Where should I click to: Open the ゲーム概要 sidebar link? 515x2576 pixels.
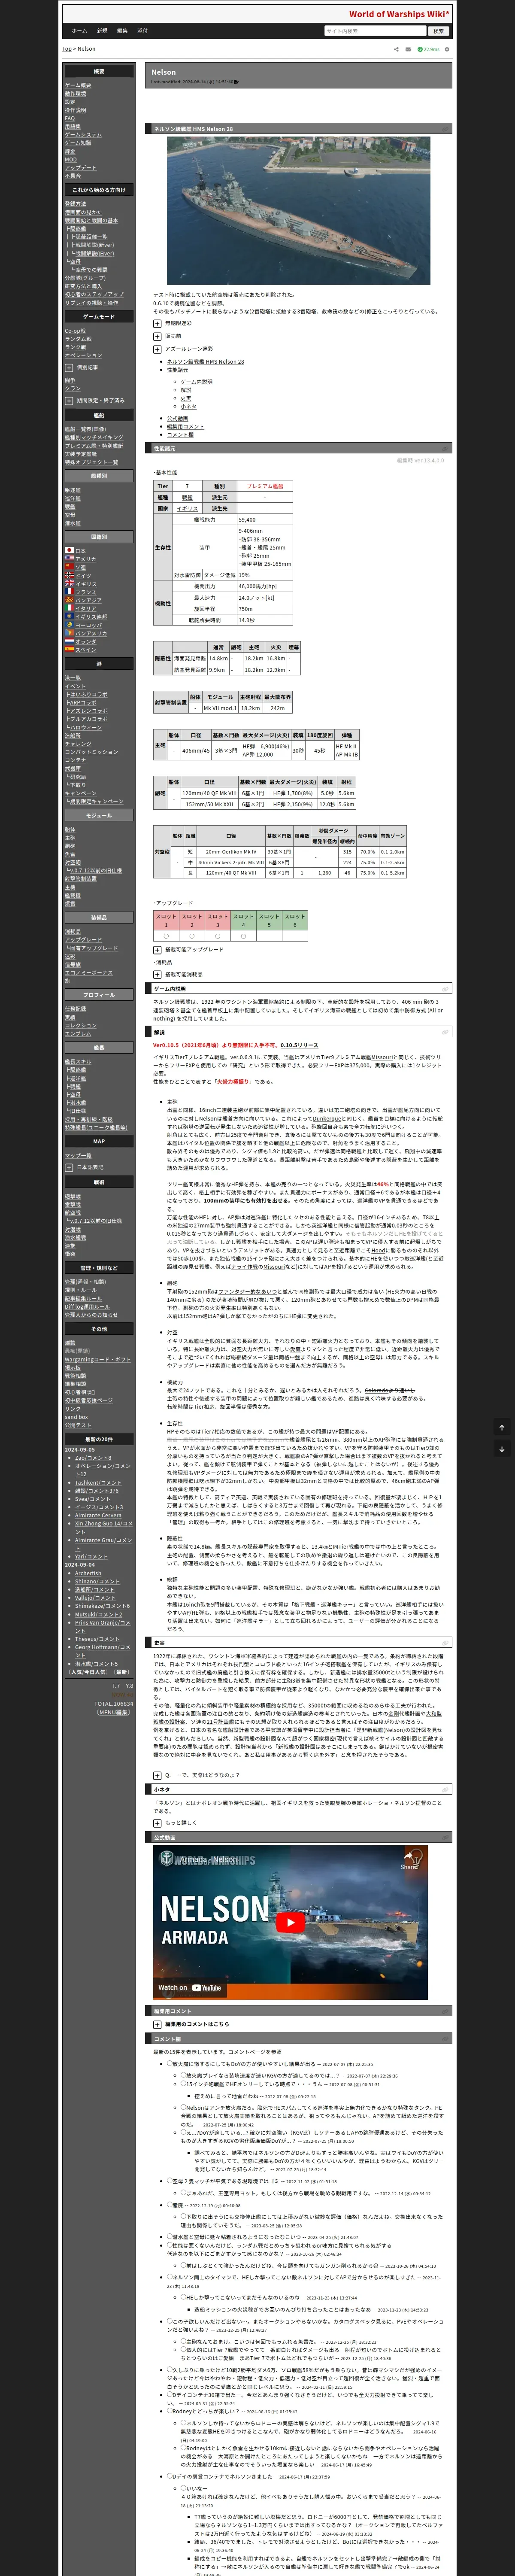tap(78, 86)
